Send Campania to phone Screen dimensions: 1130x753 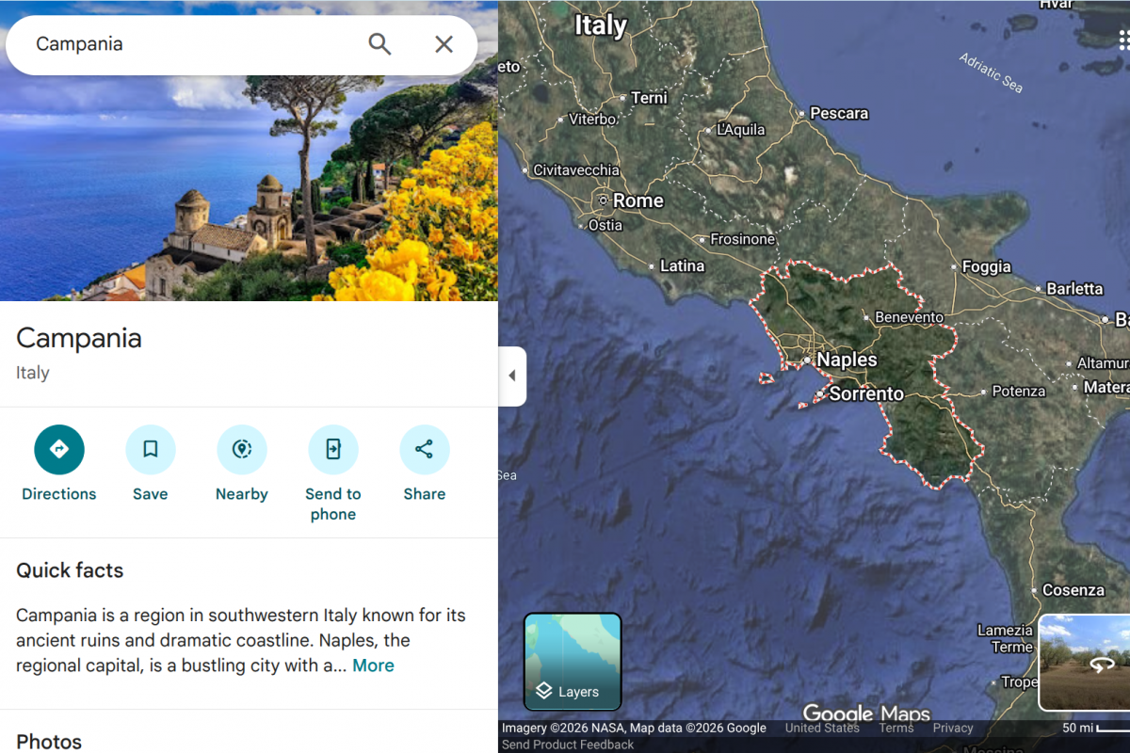333,450
